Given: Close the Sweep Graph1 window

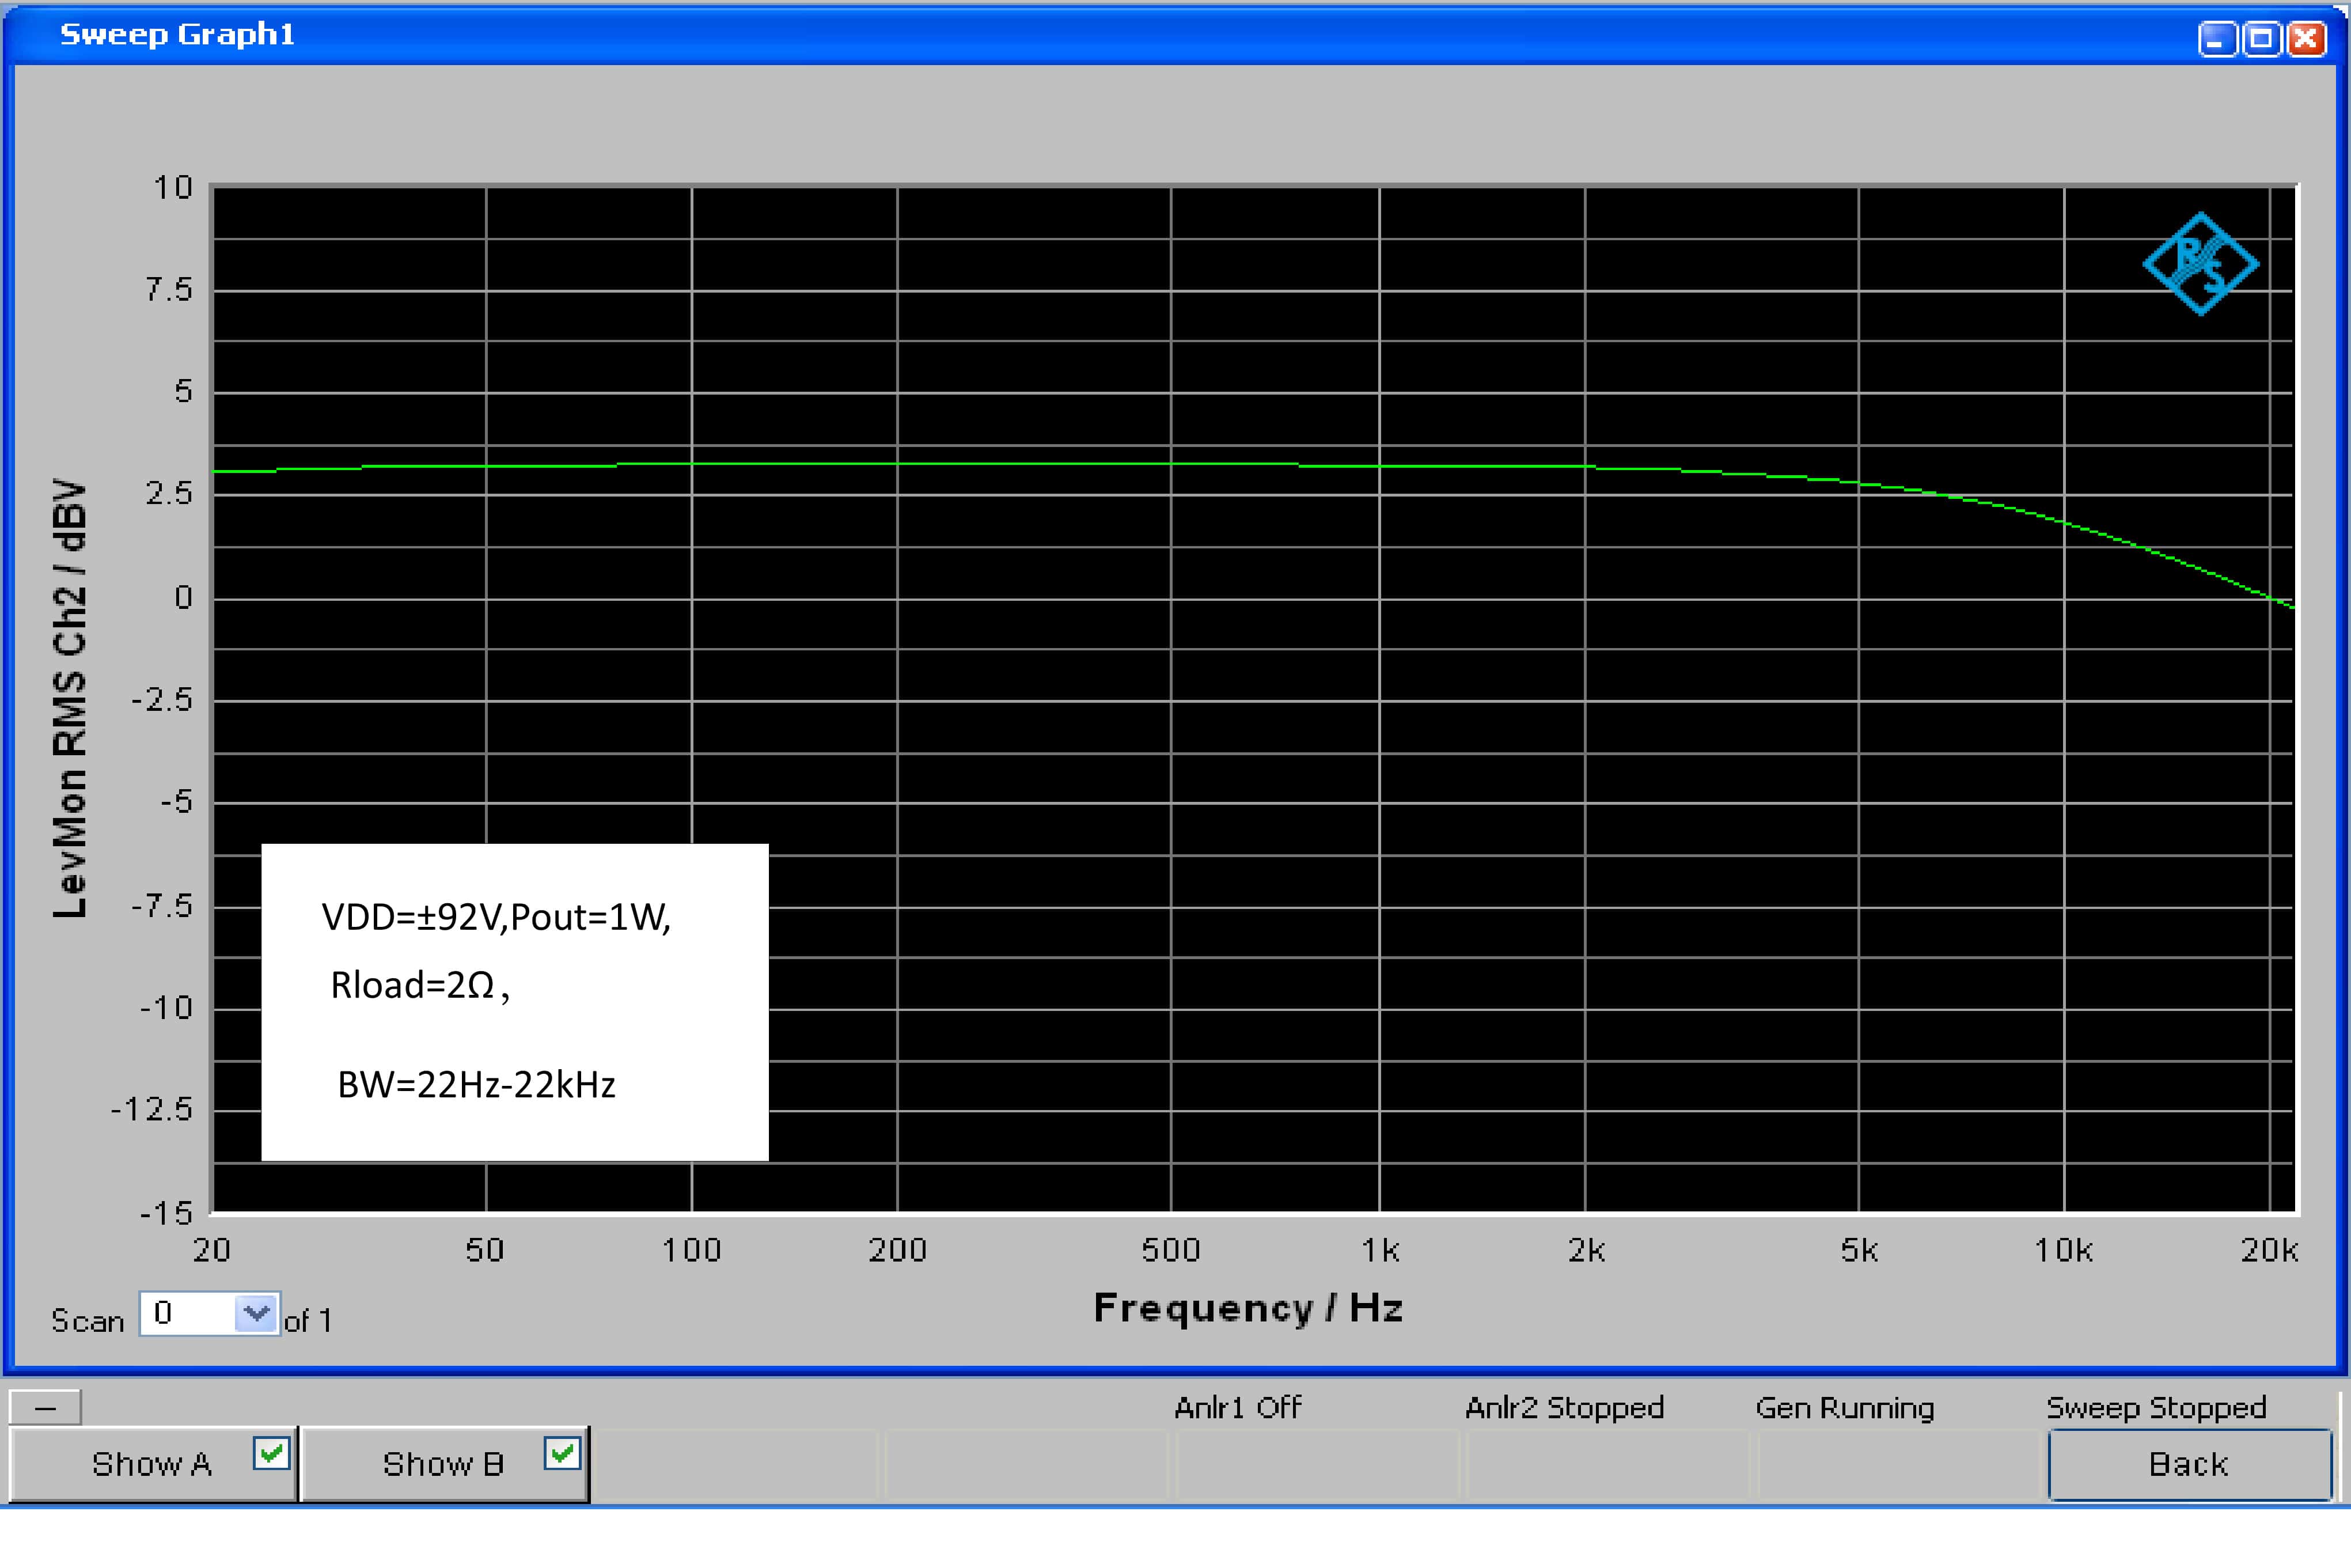Looking at the screenshot, I should click(x=2305, y=39).
